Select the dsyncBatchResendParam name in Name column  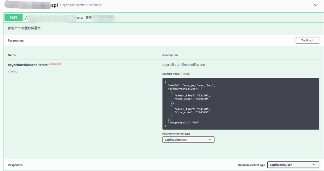click(x=28, y=65)
